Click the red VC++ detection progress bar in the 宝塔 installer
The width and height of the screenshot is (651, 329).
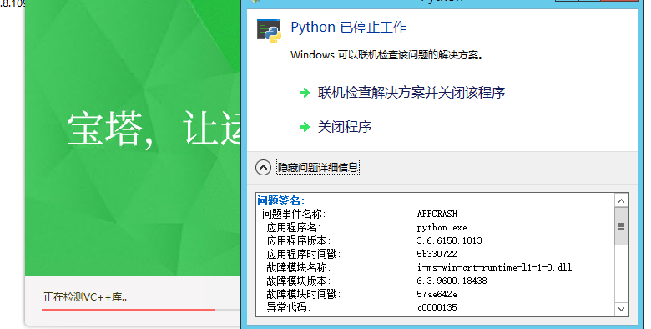point(129,310)
